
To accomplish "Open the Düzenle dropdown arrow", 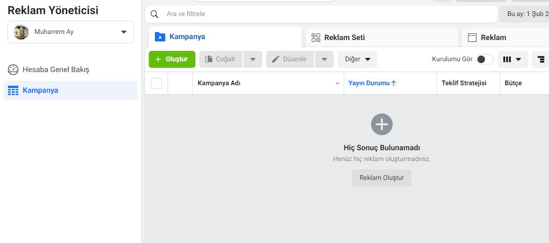I will tap(324, 59).
